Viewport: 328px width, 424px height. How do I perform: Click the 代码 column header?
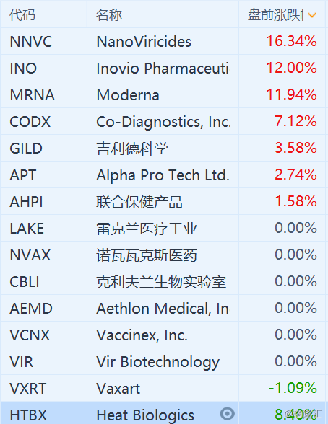point(22,14)
